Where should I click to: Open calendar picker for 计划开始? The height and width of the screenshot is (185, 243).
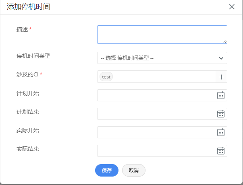(x=221, y=95)
